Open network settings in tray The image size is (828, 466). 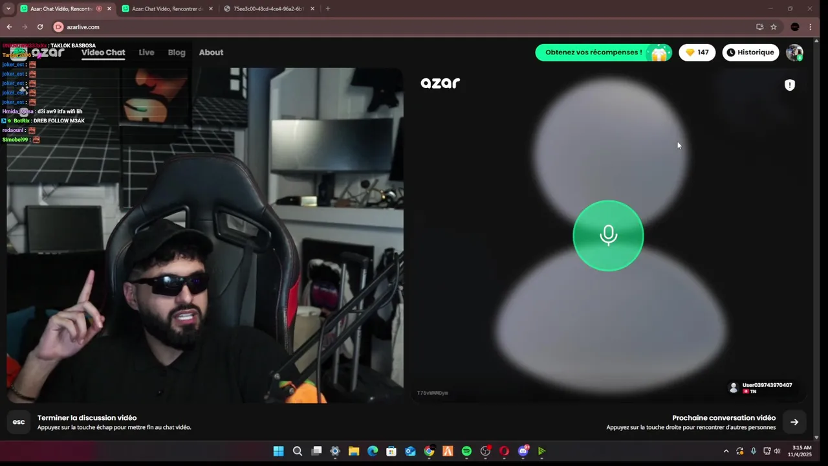click(767, 451)
